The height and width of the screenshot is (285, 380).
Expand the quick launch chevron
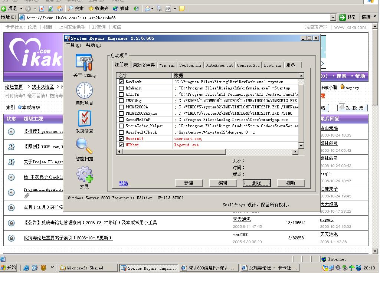[52, 267]
